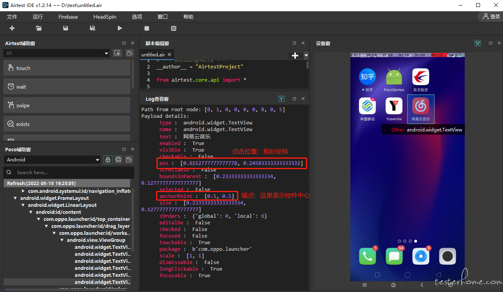Toggle Poco record mode camera icon
Image resolution: width=503 pixels, height=292 pixels.
pos(129,159)
